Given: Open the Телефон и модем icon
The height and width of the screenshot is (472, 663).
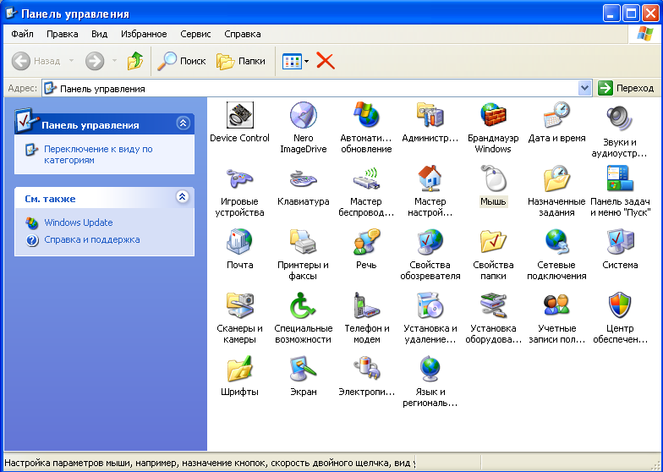Looking at the screenshot, I should [366, 305].
